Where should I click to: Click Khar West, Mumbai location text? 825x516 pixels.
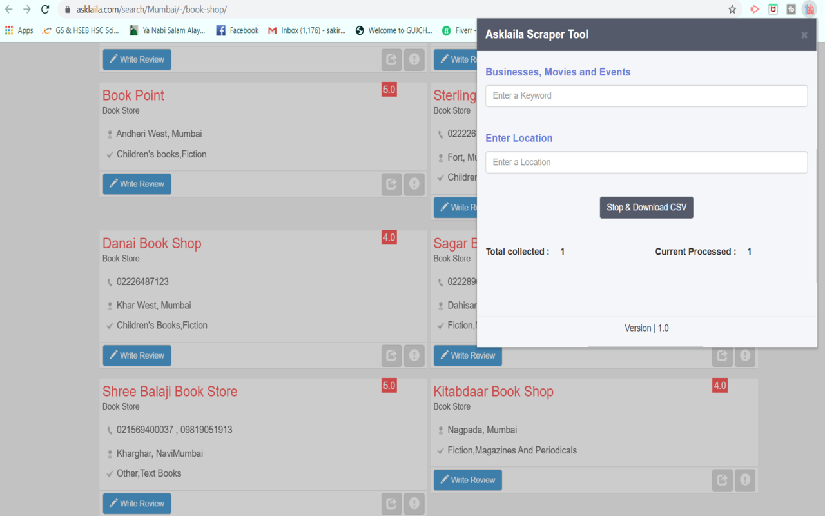tap(154, 305)
